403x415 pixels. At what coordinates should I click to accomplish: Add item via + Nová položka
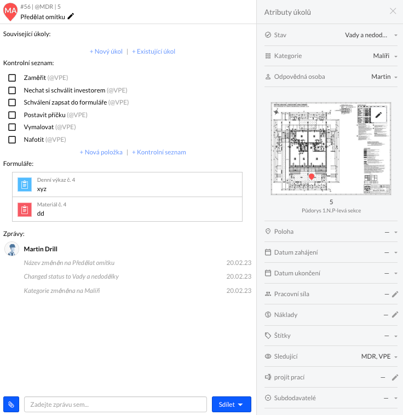101,152
